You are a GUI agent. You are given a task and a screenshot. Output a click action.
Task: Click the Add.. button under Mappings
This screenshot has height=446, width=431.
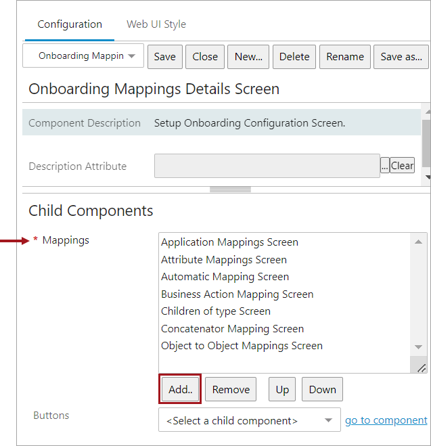(180, 389)
